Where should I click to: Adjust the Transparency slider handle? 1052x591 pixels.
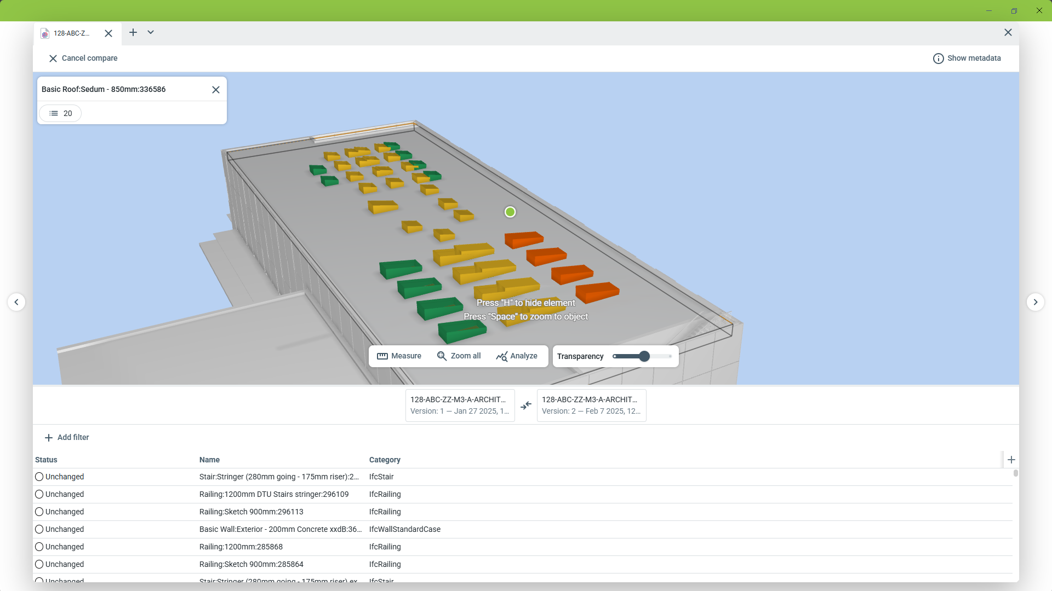[644, 356]
